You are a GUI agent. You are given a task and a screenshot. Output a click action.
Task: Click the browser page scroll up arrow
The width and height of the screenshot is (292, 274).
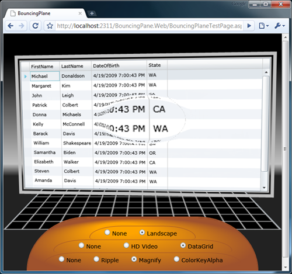286,37
